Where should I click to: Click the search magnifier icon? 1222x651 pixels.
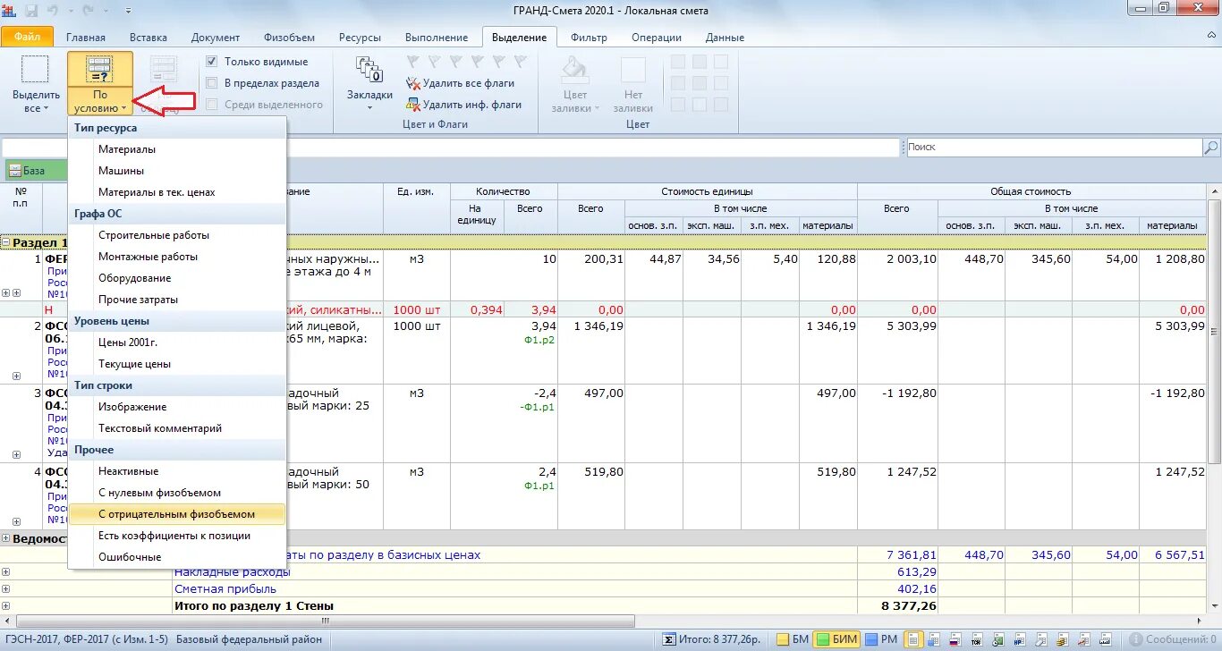pyautogui.click(x=1211, y=148)
